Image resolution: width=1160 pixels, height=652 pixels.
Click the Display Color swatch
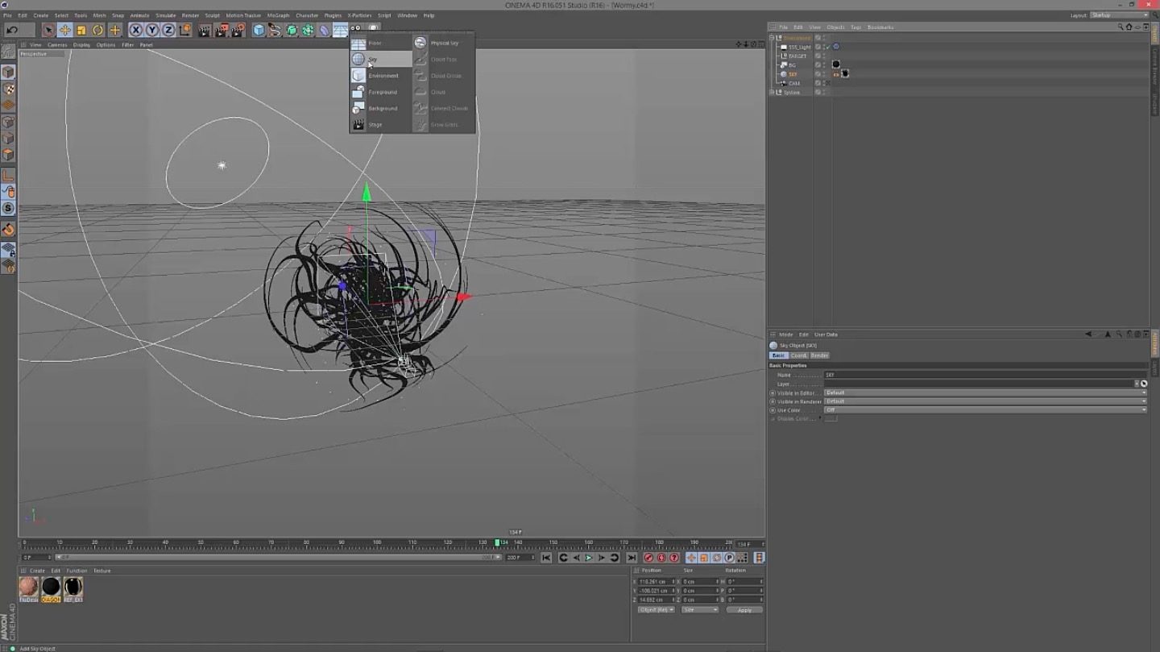pos(831,419)
